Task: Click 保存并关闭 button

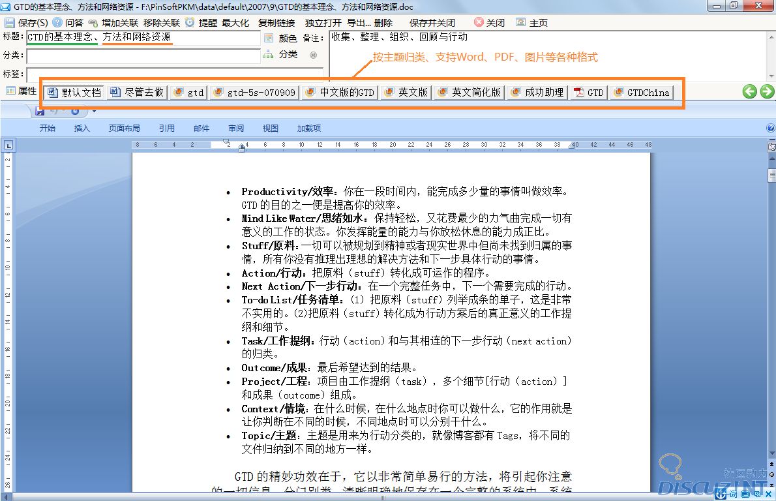Action: tap(432, 22)
